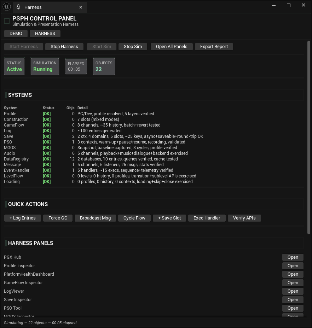Click the Running simulation indicator tile
This screenshot has height=328, width=312.
pos(45,66)
